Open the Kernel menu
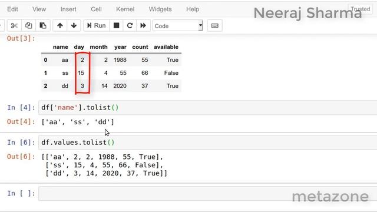Image resolution: width=377 pixels, height=212 pixels. point(125,9)
